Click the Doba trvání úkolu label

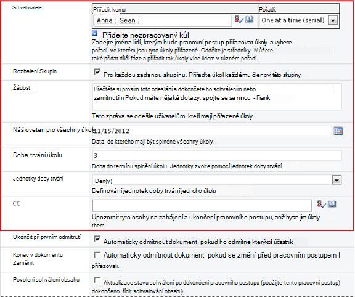point(38,155)
